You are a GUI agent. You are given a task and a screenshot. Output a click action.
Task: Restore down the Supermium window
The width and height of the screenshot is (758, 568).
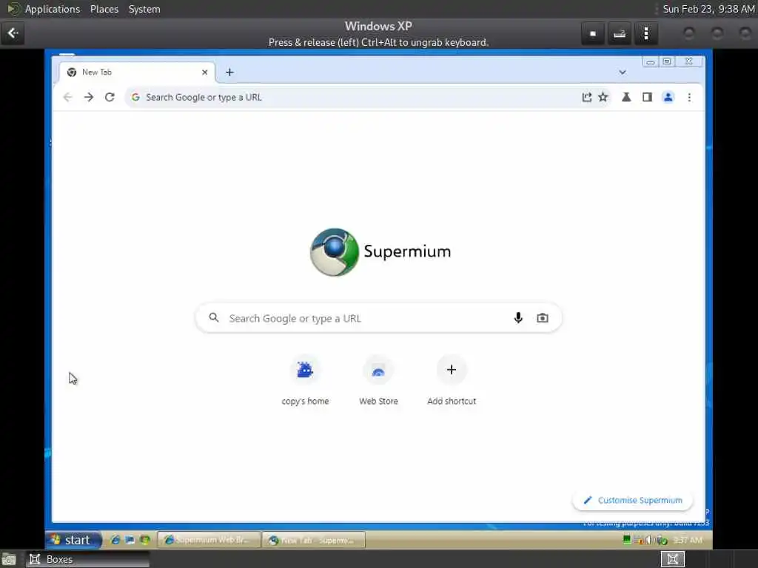[667, 61]
